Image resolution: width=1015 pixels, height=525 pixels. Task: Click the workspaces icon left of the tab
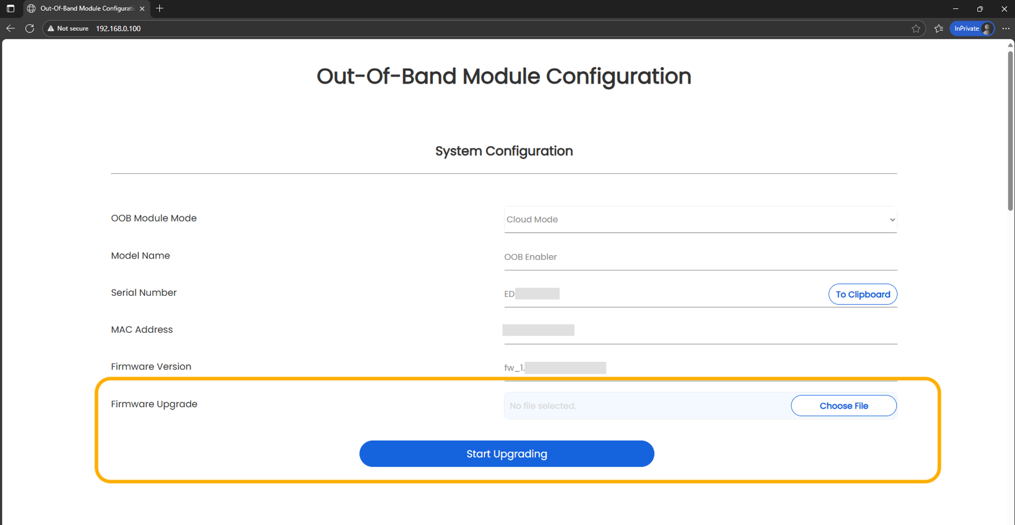(x=10, y=9)
